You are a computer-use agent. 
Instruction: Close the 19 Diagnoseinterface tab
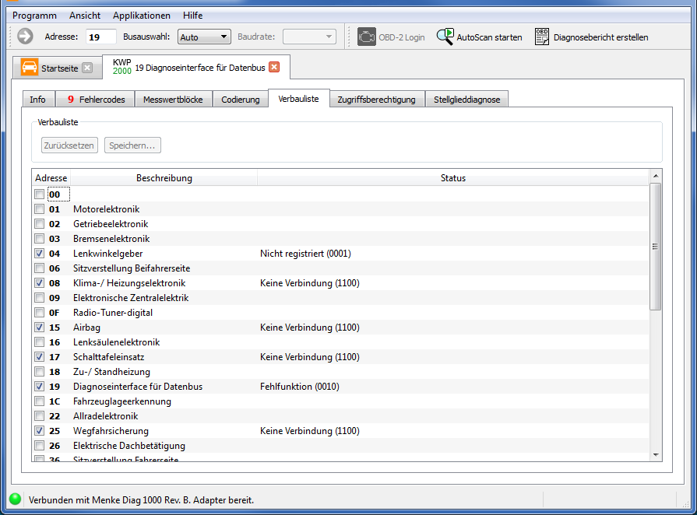pos(274,67)
